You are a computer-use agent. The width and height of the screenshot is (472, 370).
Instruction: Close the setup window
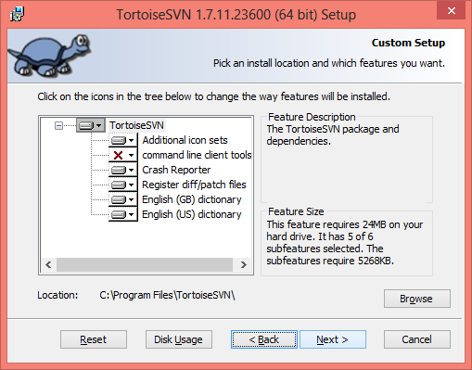click(x=452, y=10)
